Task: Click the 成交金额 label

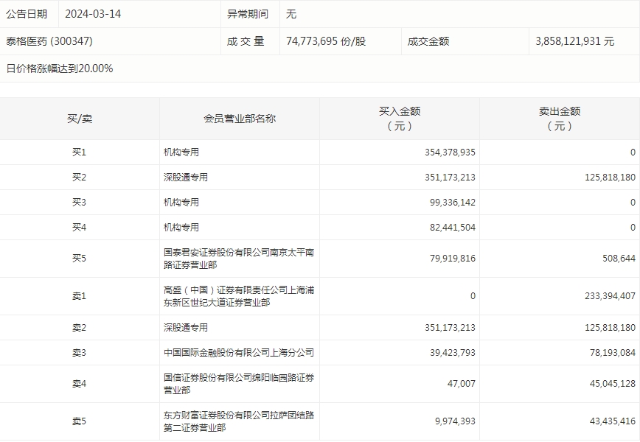Action: 428,41
